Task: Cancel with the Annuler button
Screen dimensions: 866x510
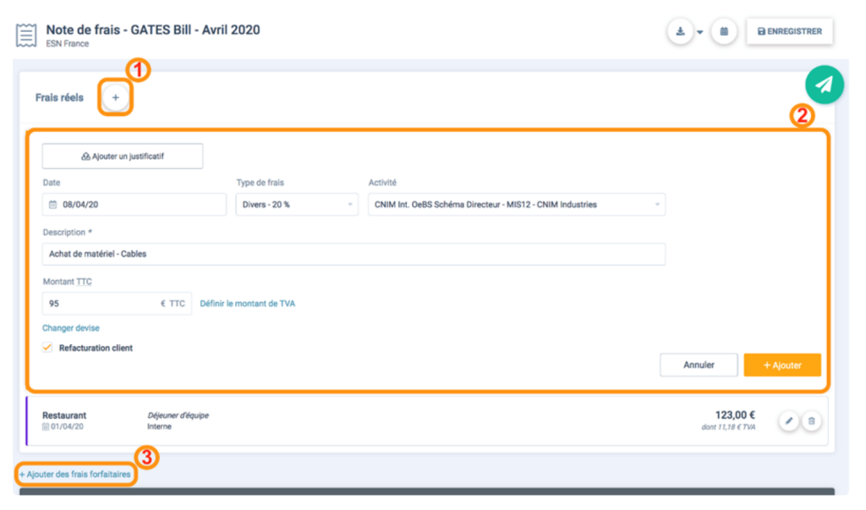Action: (699, 365)
